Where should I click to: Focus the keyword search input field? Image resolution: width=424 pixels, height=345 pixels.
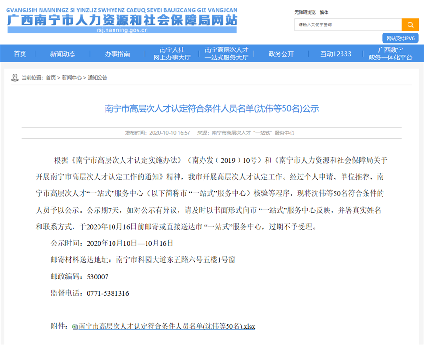tap(348, 25)
